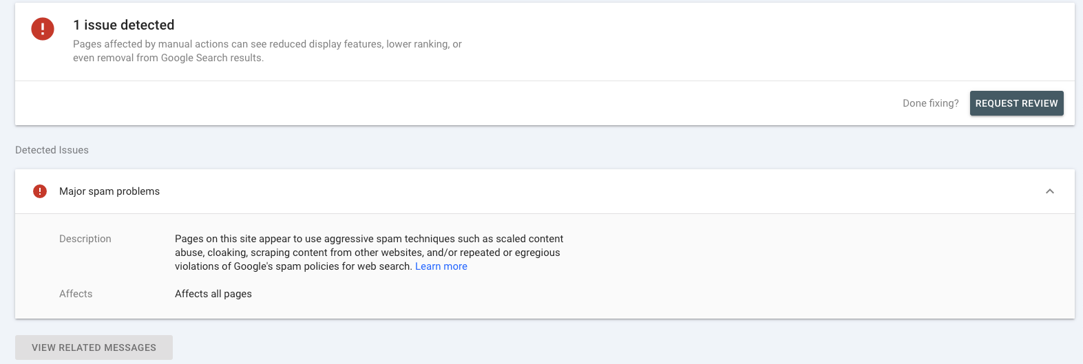Screen dimensions: 1083x364
Task: Click the Affects field label
Action: click(x=76, y=294)
